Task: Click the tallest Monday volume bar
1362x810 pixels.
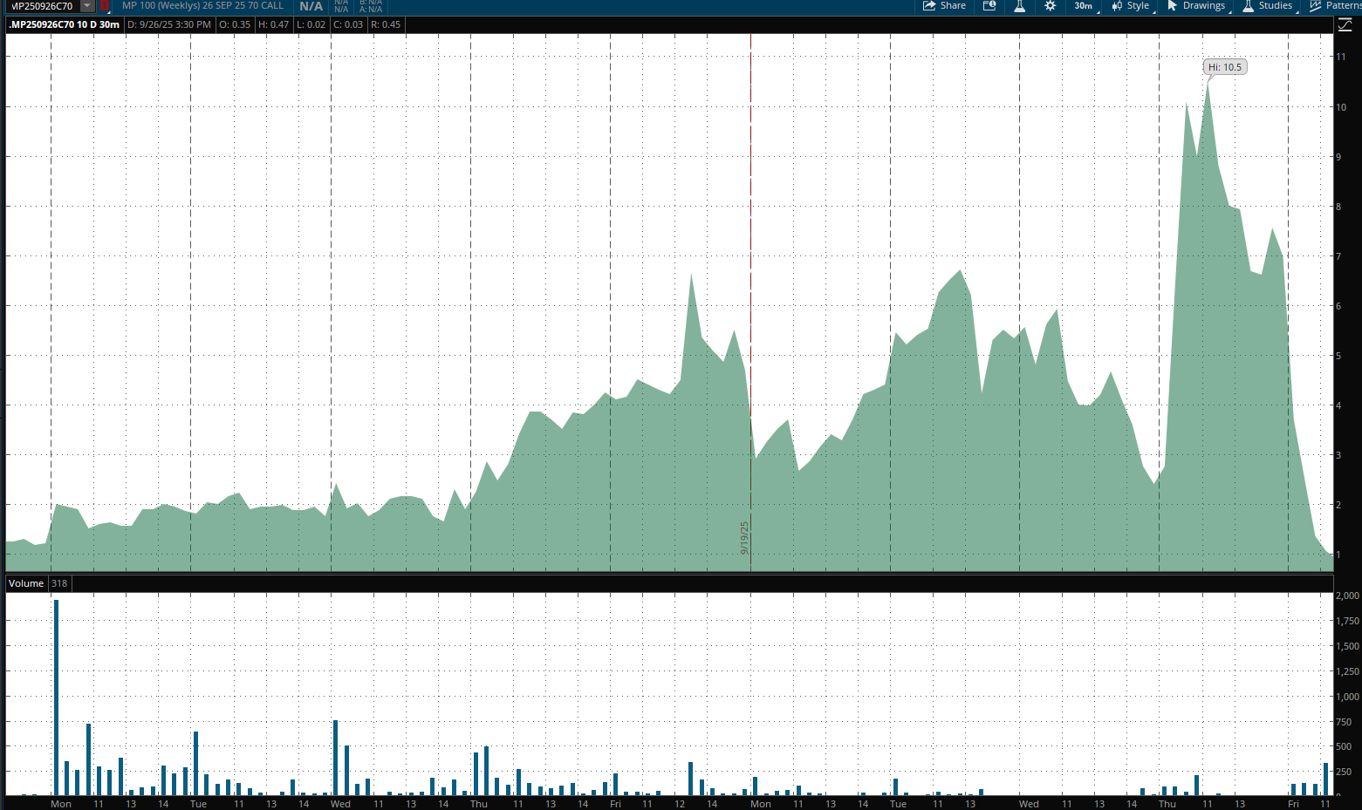Action: point(56,698)
